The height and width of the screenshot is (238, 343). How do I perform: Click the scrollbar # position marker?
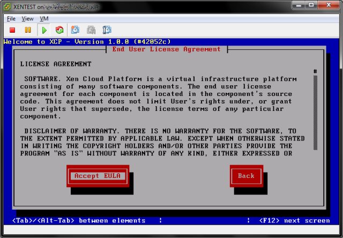(315, 71)
